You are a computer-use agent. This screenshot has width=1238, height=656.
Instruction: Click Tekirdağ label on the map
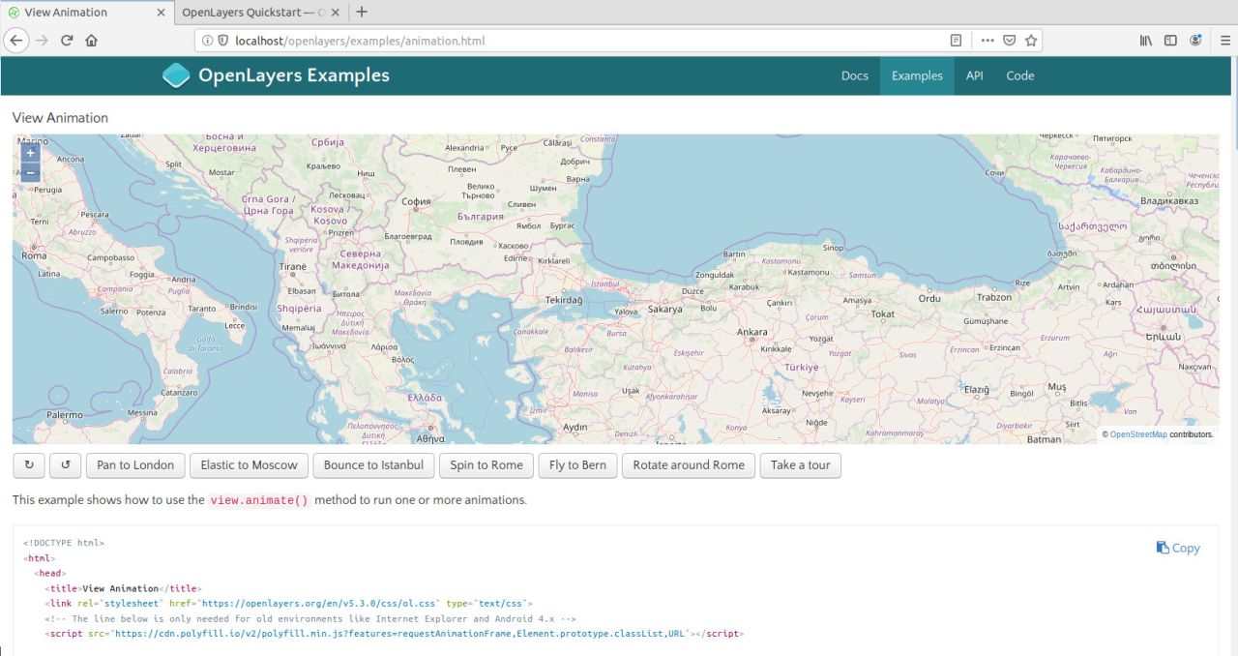tap(565, 301)
